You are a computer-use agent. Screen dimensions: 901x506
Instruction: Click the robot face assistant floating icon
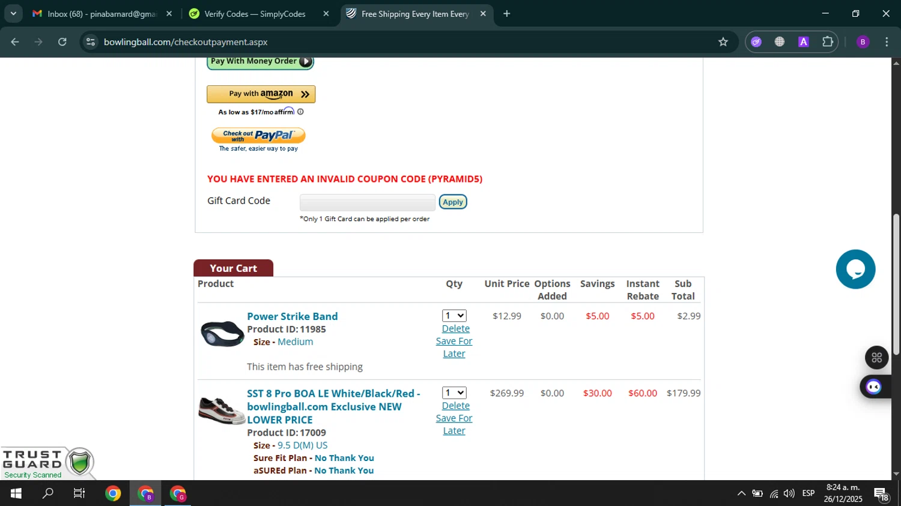click(874, 387)
